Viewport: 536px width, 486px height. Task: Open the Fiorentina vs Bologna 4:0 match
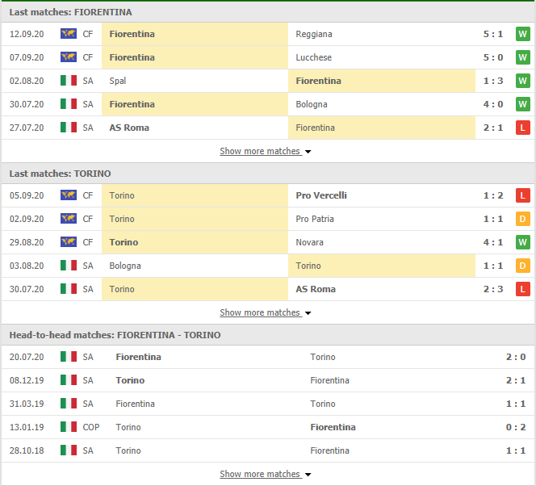click(x=268, y=104)
